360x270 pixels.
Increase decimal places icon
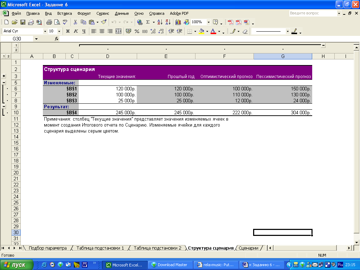point(153,31)
